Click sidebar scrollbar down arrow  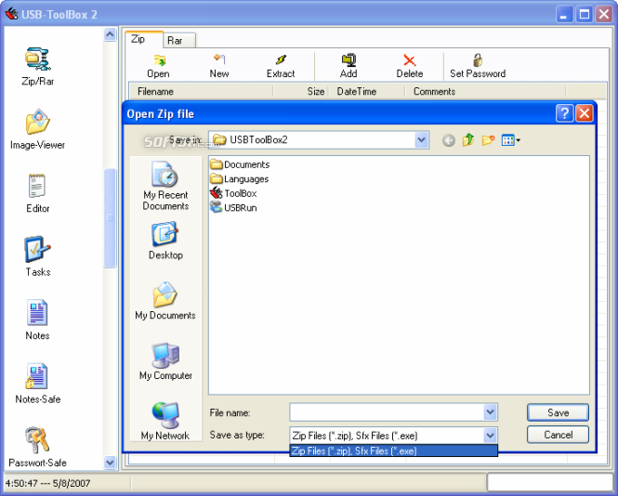[x=110, y=463]
